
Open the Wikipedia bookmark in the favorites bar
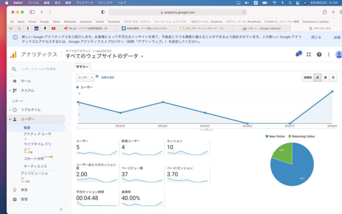70,22
